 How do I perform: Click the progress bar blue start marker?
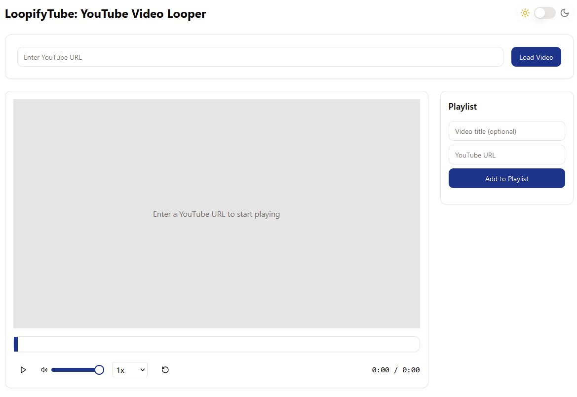[x=16, y=344]
